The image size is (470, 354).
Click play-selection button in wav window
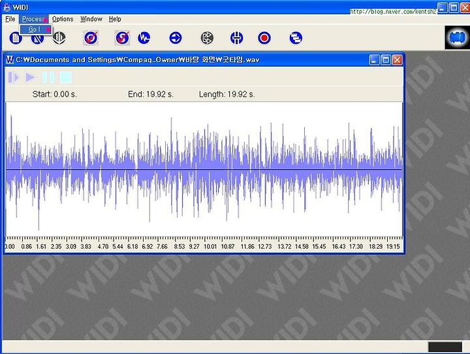pyautogui.click(x=14, y=77)
